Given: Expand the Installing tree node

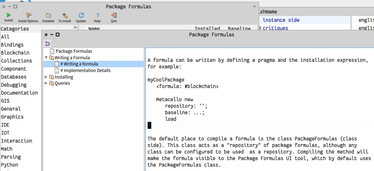Looking at the screenshot, I should coord(46,77).
